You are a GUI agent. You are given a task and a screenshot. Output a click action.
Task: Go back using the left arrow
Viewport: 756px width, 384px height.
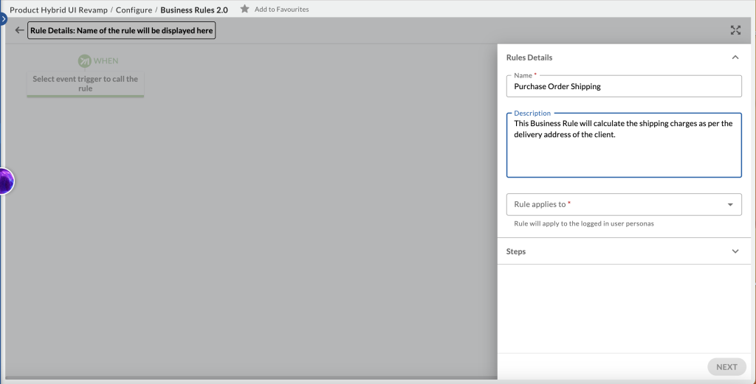tap(19, 31)
